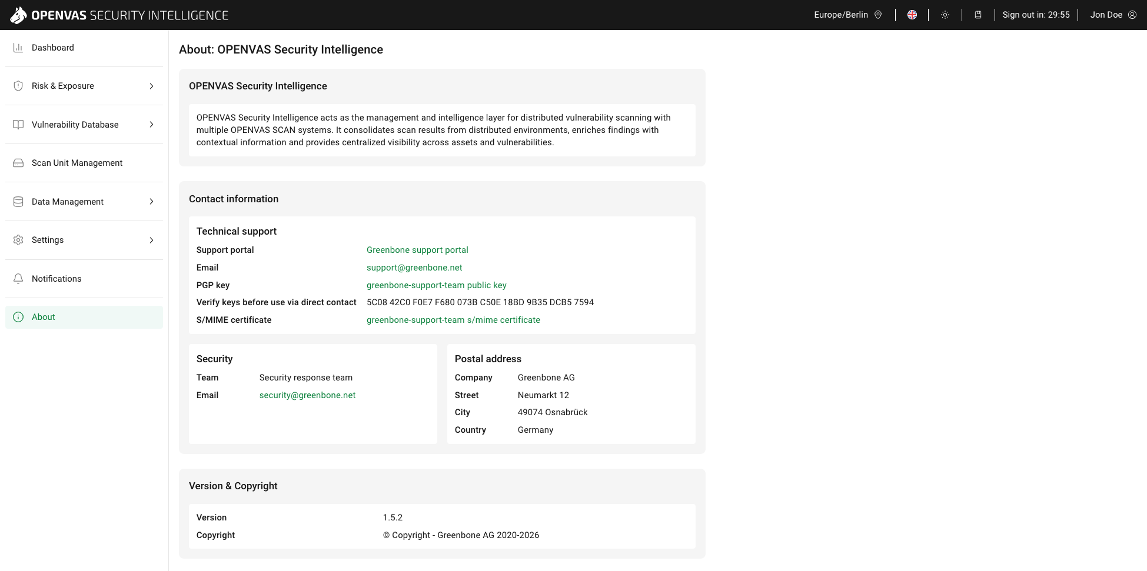Open the language selector flag icon
The width and height of the screenshot is (1147, 571).
point(912,15)
